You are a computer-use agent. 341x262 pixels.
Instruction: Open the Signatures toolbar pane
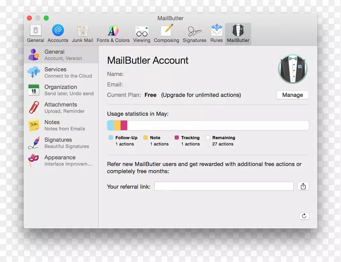[194, 33]
